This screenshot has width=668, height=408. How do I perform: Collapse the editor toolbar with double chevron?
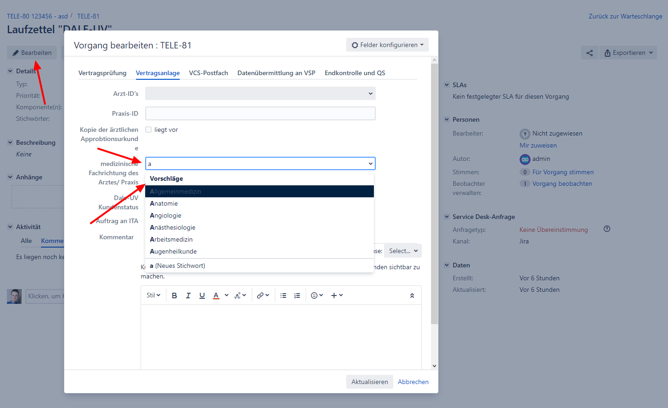pyautogui.click(x=412, y=296)
